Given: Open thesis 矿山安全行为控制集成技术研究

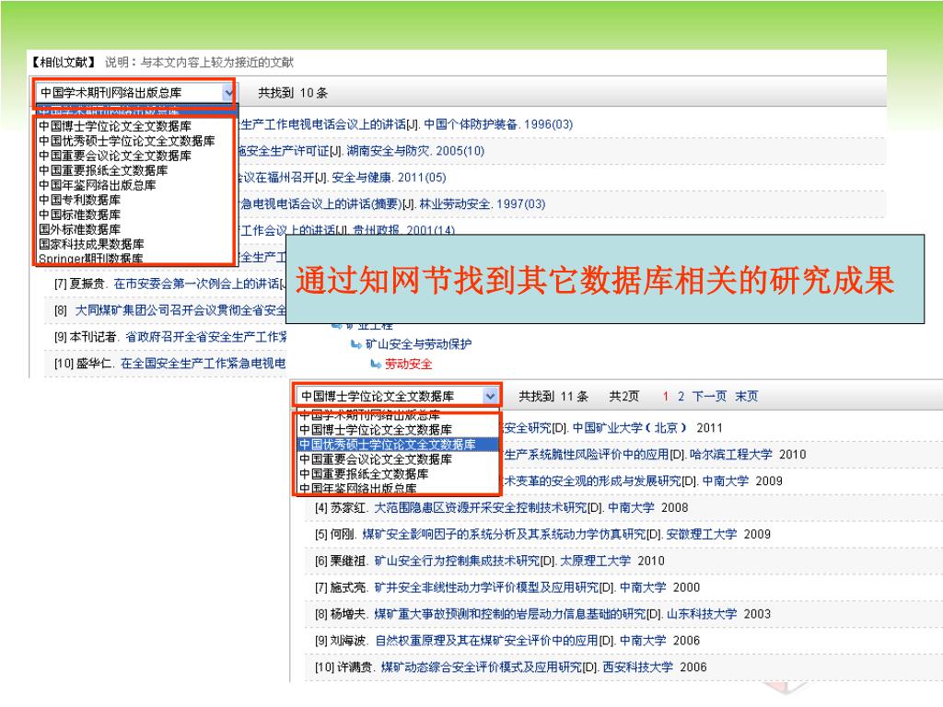Looking at the screenshot, I should 457,561.
